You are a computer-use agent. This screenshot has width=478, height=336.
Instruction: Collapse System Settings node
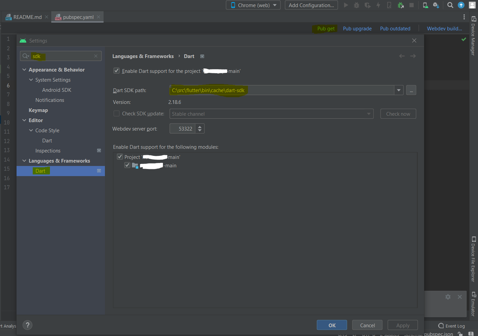pos(31,80)
